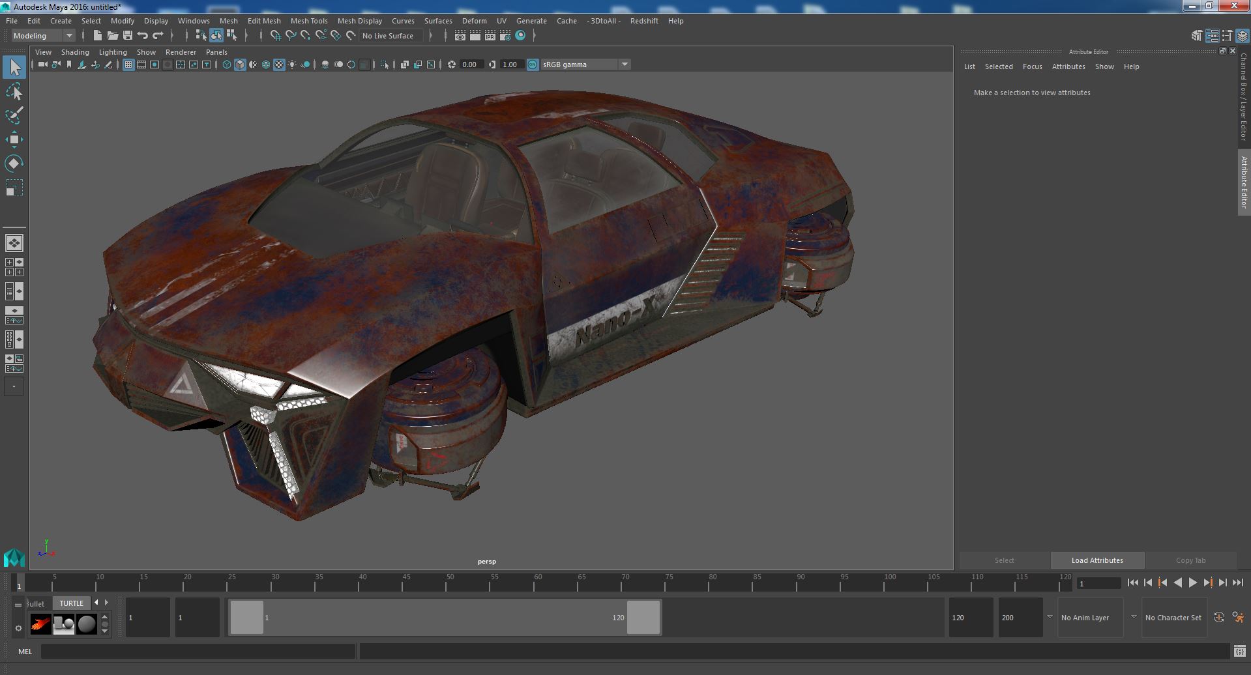Viewport: 1251px width, 675px height.
Task: Toggle snap to grids
Action: (x=275, y=36)
